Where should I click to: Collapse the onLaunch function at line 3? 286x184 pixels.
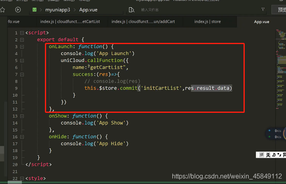[22, 47]
